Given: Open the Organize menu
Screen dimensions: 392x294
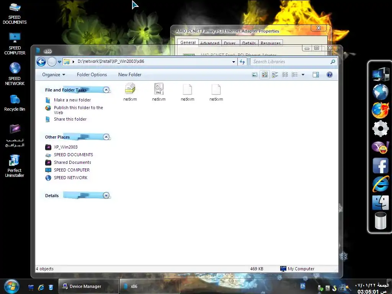Looking at the screenshot, I should pyautogui.click(x=54, y=75).
